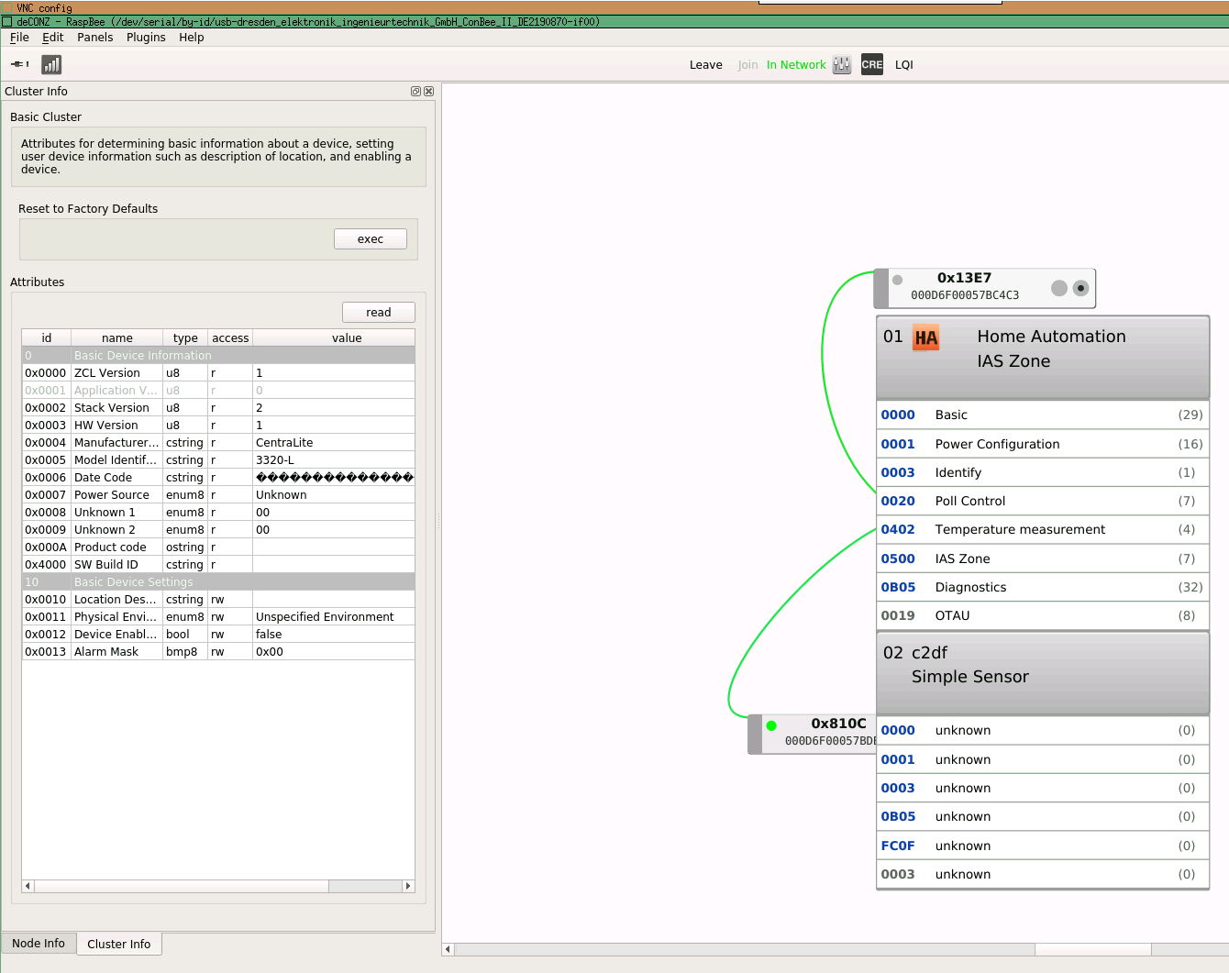The height and width of the screenshot is (973, 1229).
Task: Click the plug connection icon in the toolbar
Action: [18, 64]
